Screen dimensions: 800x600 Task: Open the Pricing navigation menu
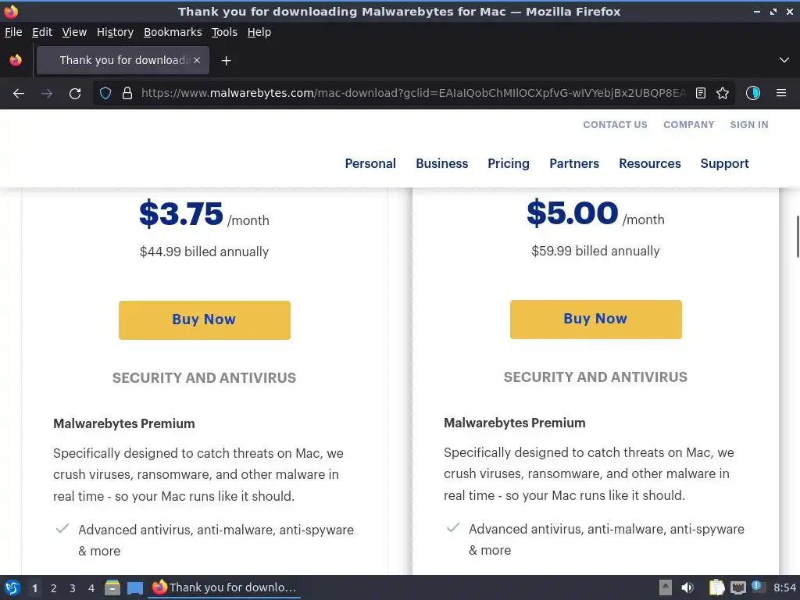click(x=509, y=163)
